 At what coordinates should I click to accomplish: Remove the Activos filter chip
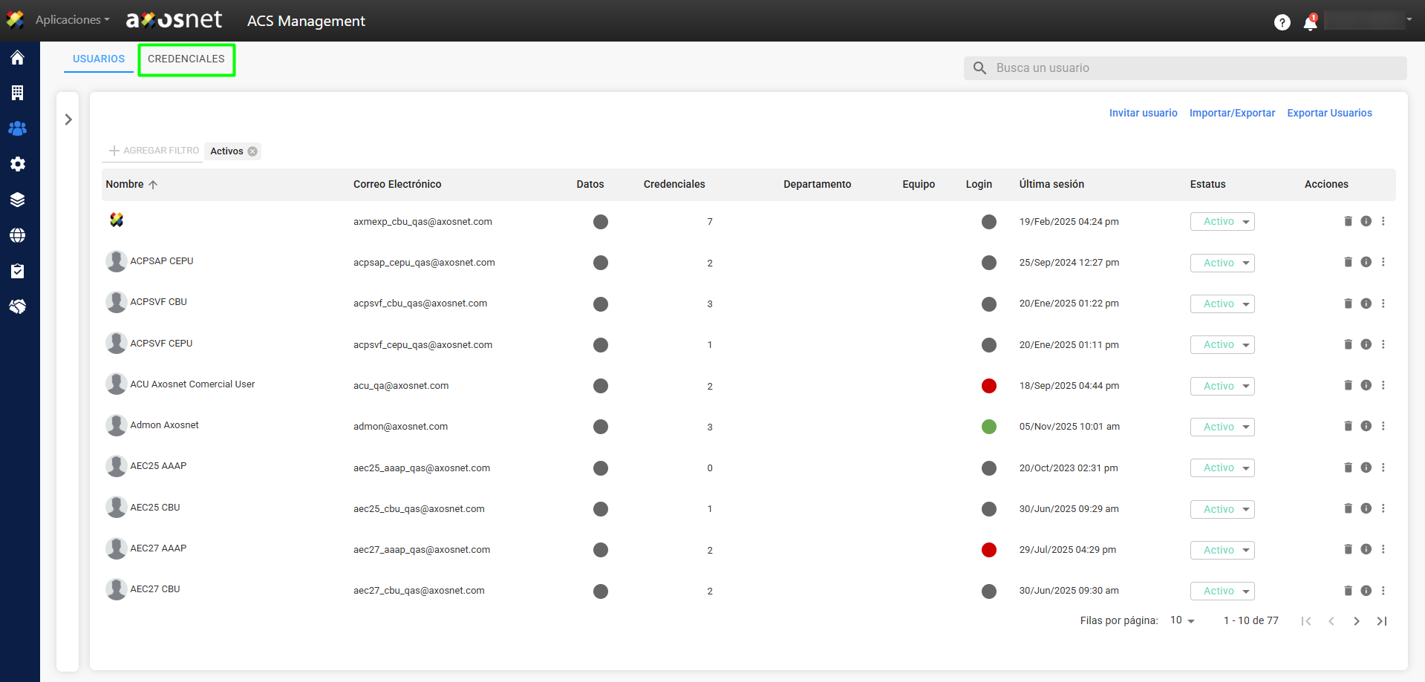pyautogui.click(x=252, y=151)
